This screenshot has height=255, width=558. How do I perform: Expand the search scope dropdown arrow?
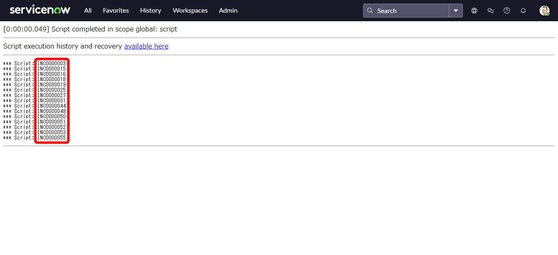point(456,11)
